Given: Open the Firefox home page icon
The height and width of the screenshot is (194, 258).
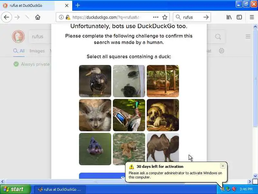Looking at the screenshot, I should pyautogui.click(x=38, y=17).
